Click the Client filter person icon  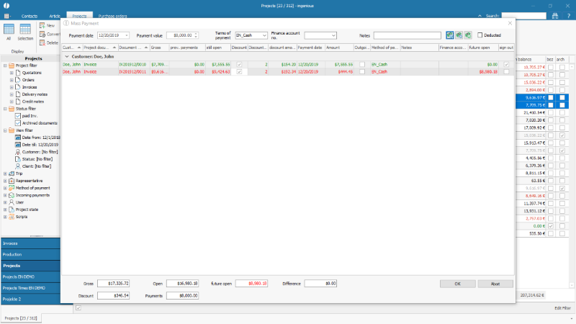(x=17, y=166)
